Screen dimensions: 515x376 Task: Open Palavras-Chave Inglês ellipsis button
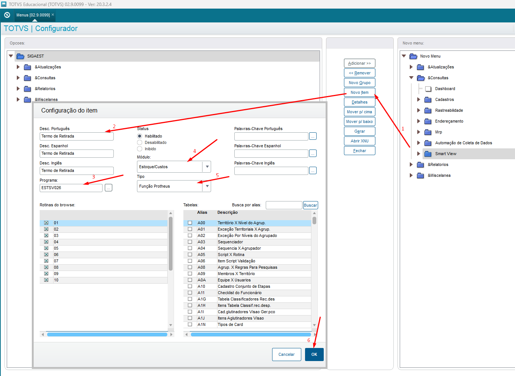click(x=313, y=170)
